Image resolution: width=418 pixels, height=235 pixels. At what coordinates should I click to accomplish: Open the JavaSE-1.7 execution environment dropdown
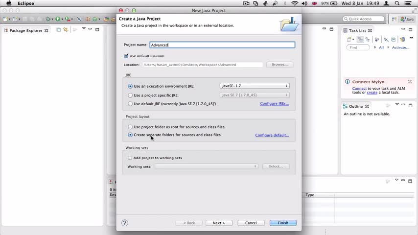(255, 86)
